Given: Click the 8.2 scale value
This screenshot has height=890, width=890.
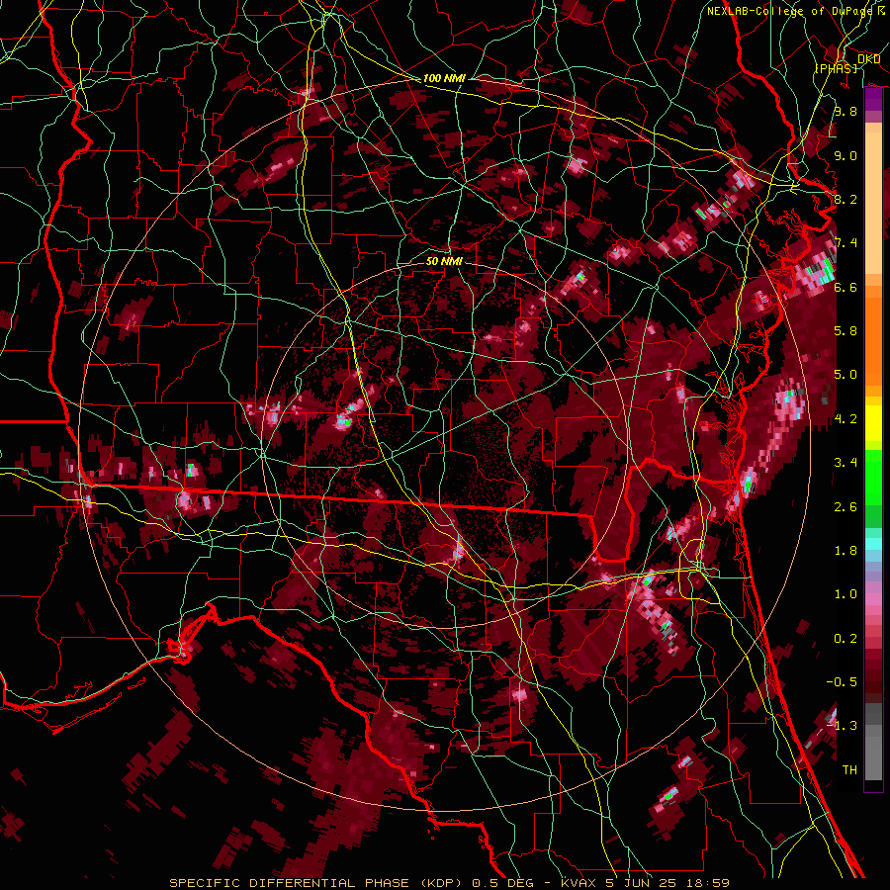Looking at the screenshot, I should (845, 199).
